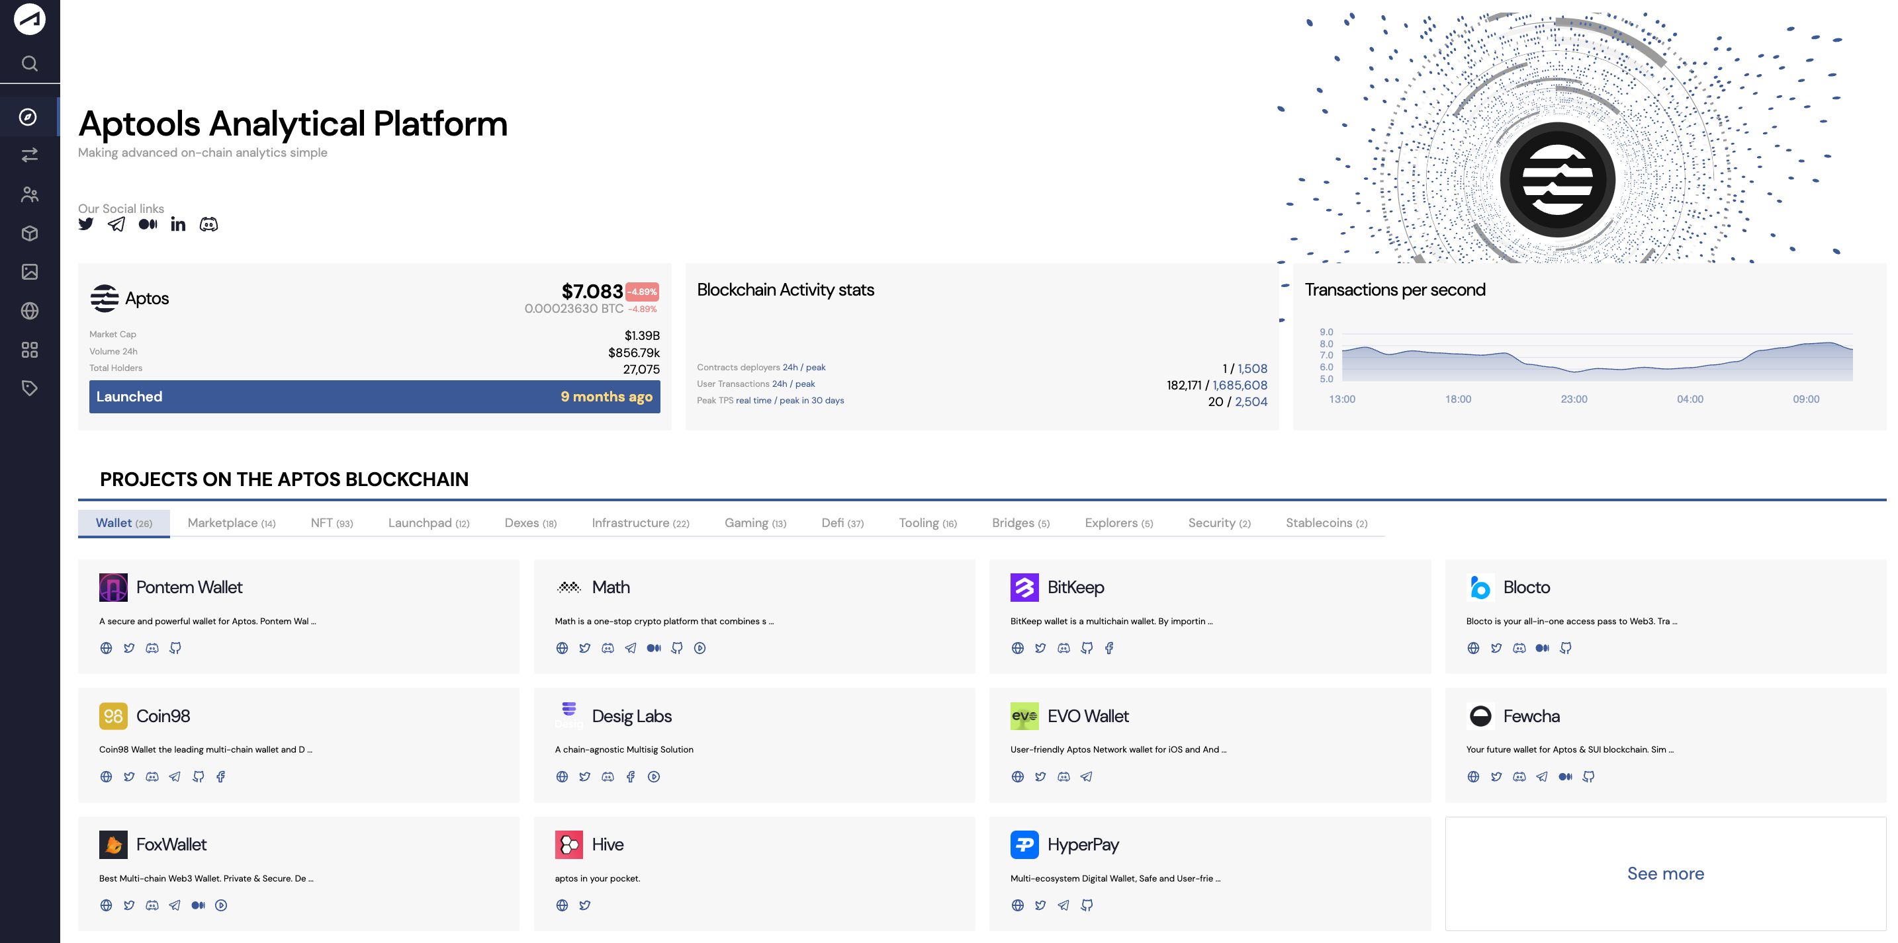
Task: Open Aptools LinkedIn social link
Action: 178,225
